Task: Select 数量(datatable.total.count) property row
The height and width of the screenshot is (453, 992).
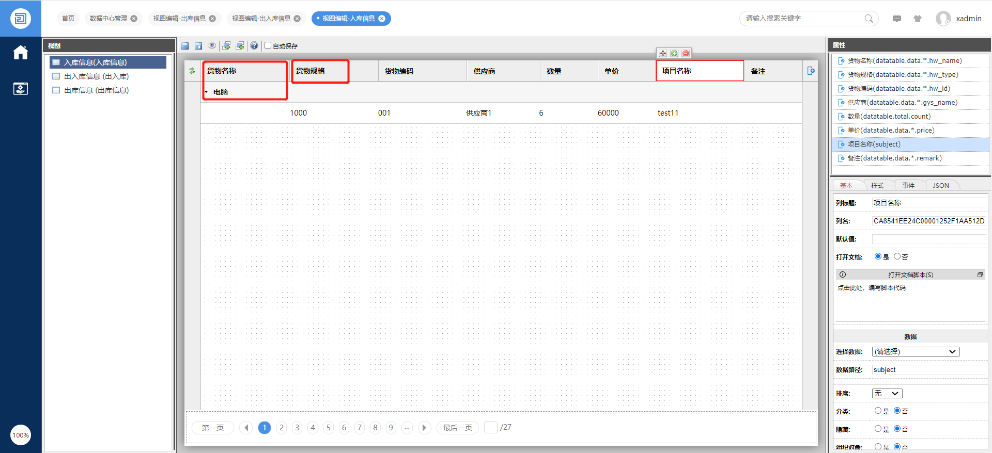Action: (910, 117)
